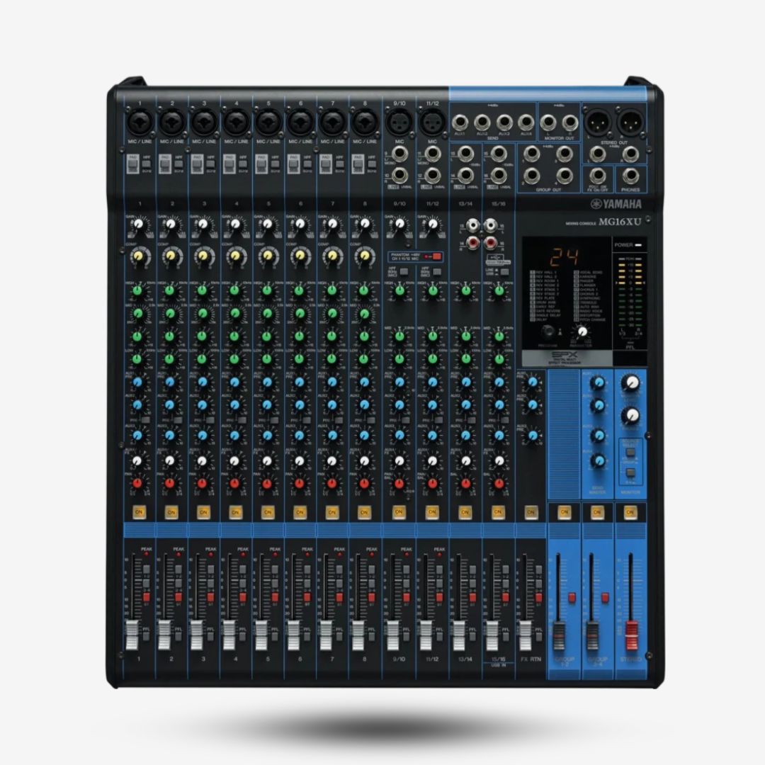Screen dimensions: 765x765
Task: Click the stereo level meter LEDs
Action: coord(630,293)
